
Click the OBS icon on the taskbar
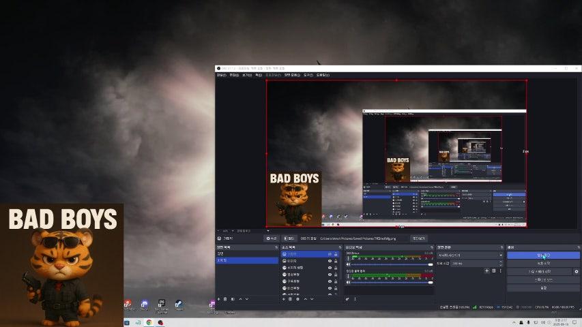[x=160, y=322]
